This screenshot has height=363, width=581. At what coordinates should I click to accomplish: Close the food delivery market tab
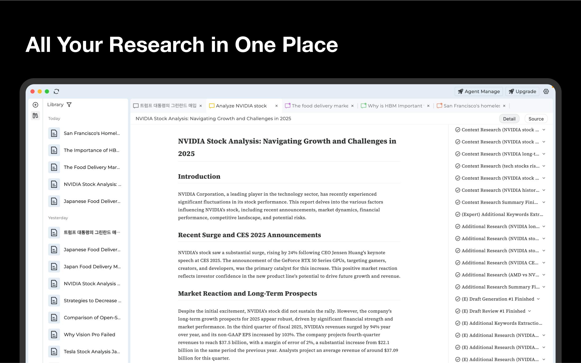[x=352, y=106]
